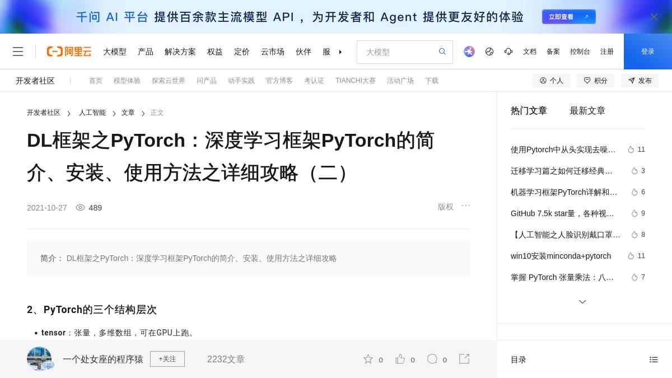This screenshot has width=672, height=378.
Task: Click 人工智能 in the breadcrumb
Action: [92, 113]
